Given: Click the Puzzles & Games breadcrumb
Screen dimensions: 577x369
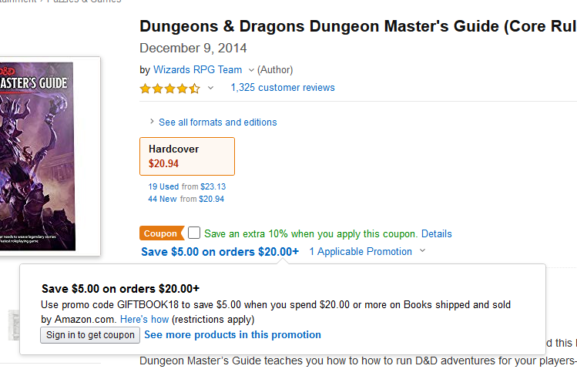Looking at the screenshot, I should click(85, 2).
